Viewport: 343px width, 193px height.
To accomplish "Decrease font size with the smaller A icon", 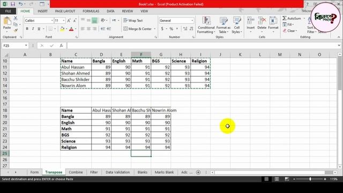I will coord(75,20).
